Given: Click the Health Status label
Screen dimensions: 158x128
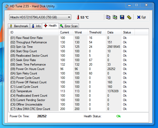Looking at the screenshot, I should [92, 116].
